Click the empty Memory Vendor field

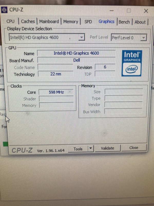[x=123, y=105]
